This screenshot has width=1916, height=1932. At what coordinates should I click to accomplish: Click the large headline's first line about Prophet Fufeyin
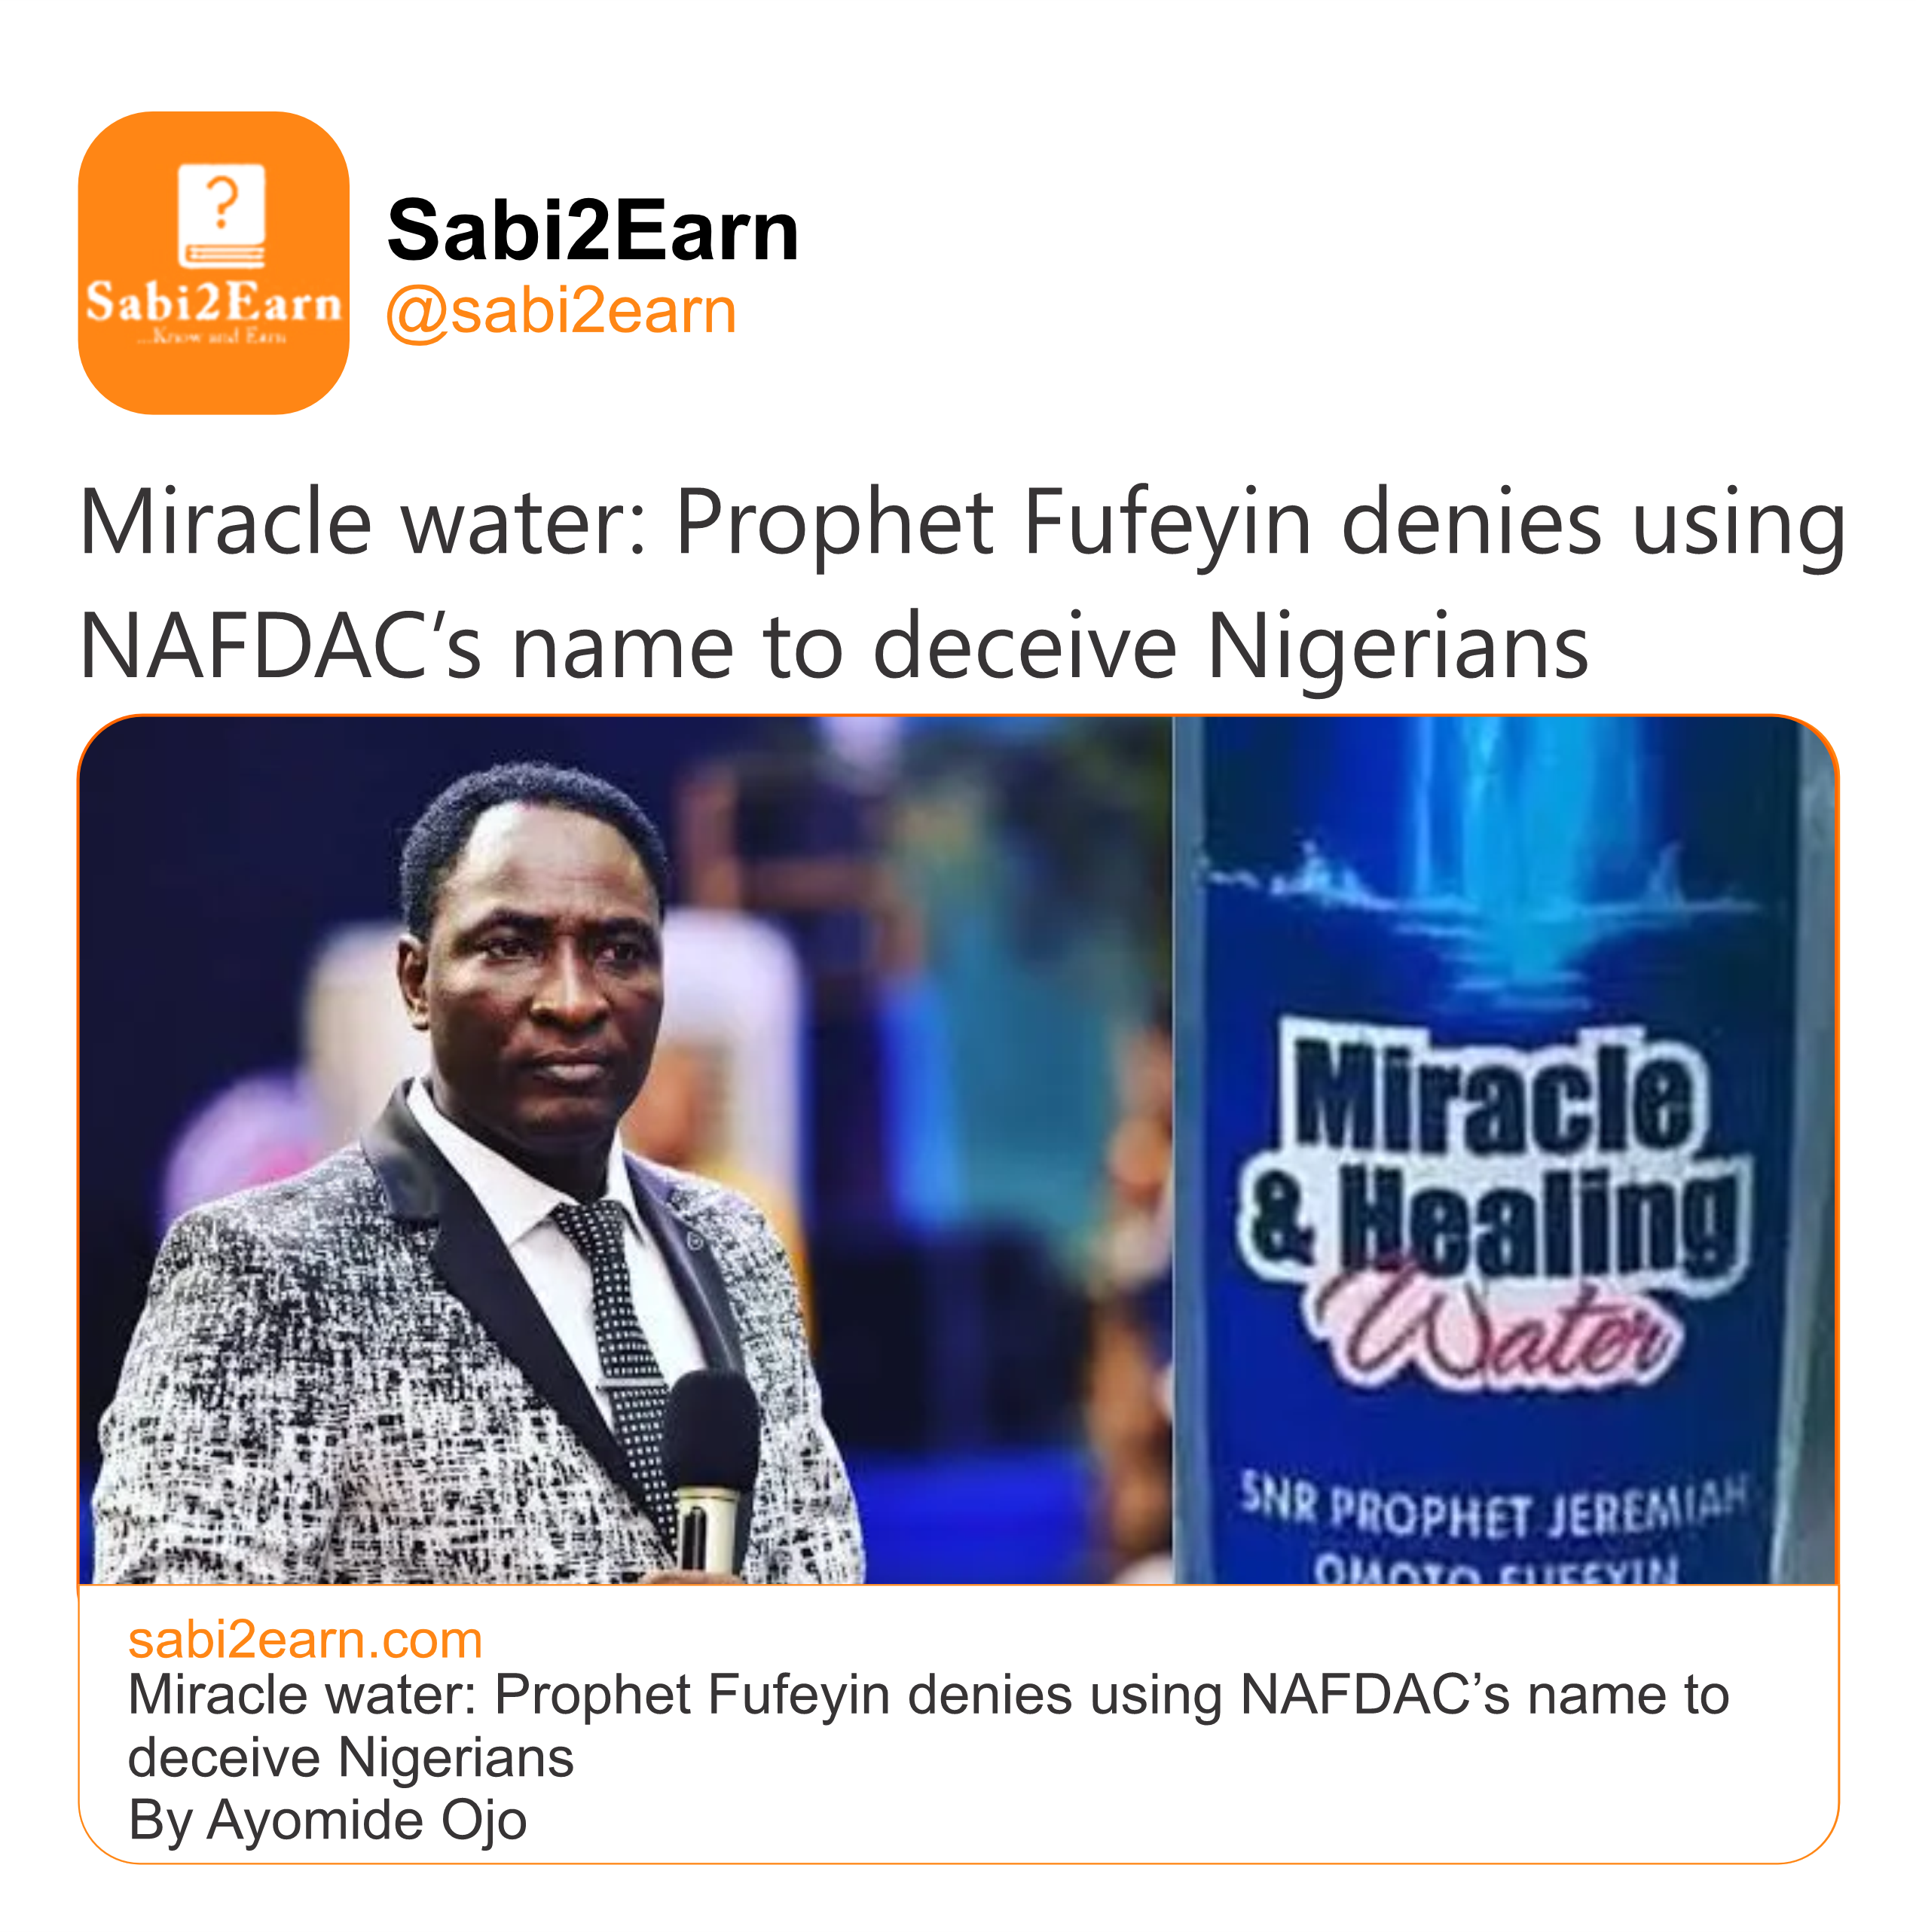961,522
